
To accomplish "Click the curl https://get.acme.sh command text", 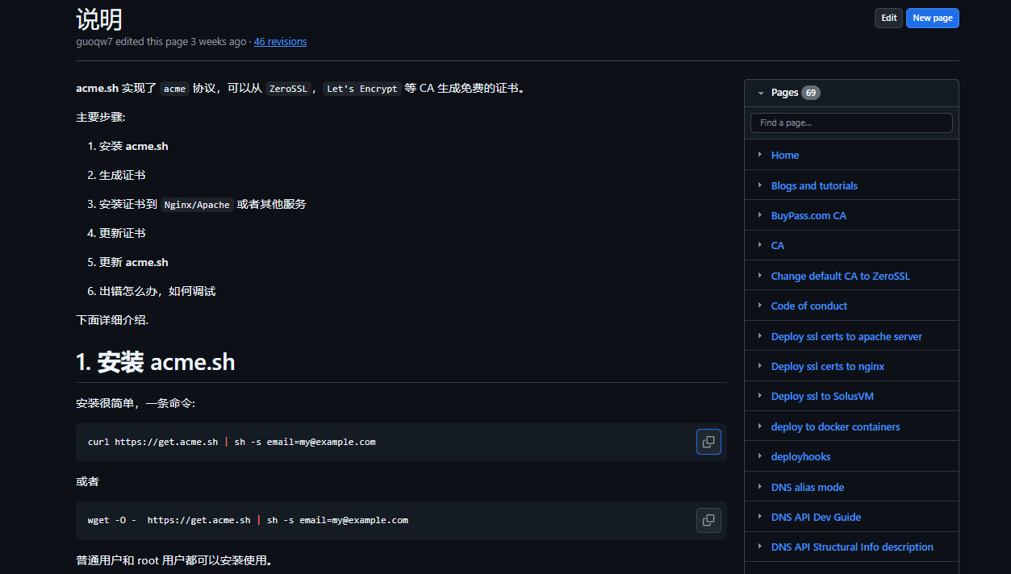I will point(232,442).
